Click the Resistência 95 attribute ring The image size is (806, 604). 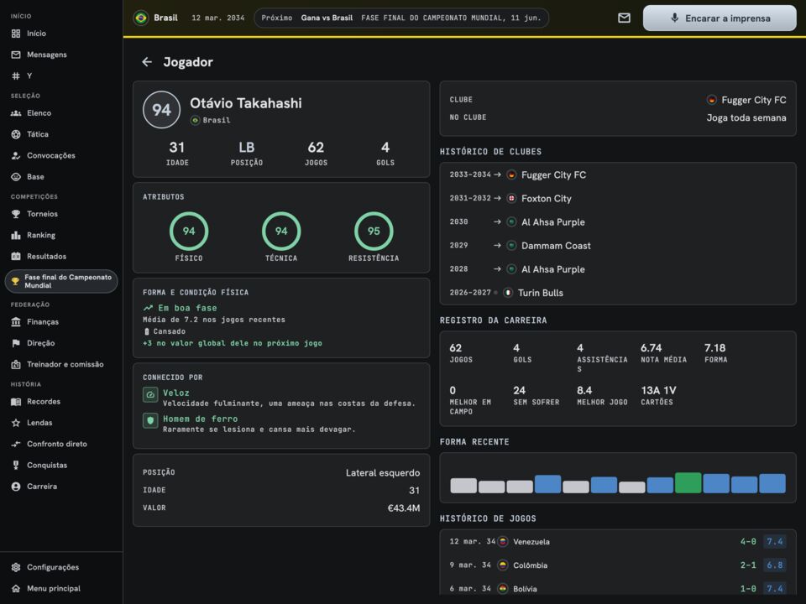point(374,232)
